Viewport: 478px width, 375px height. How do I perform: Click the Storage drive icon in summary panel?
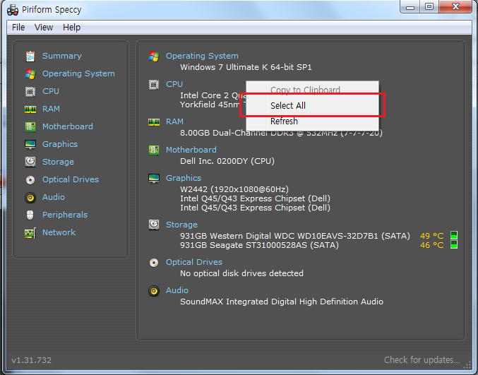[x=154, y=225]
